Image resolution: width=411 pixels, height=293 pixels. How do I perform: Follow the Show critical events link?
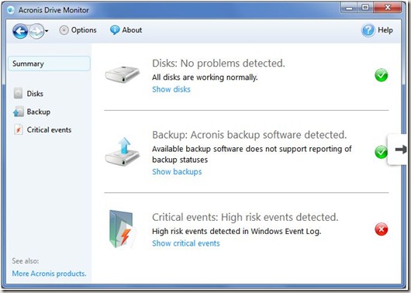coord(186,243)
